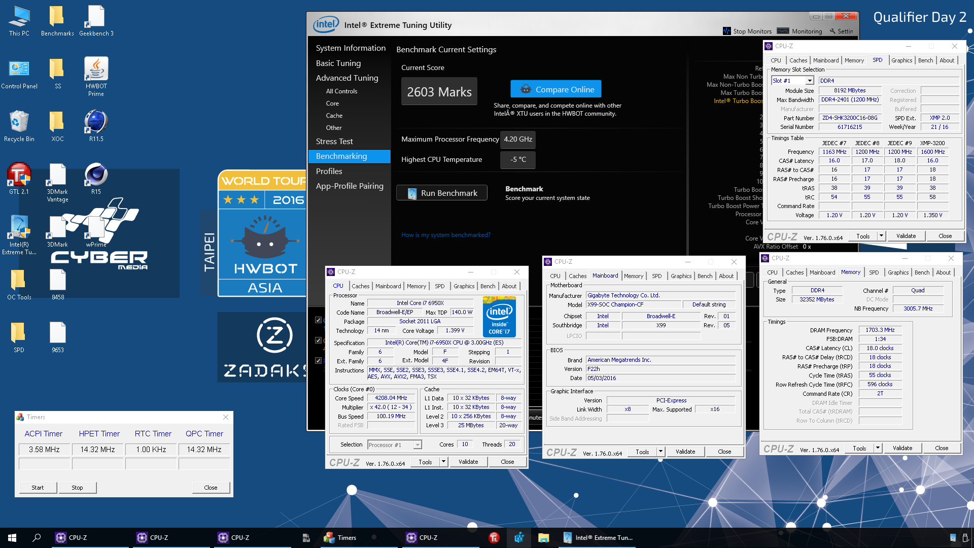Viewport: 974px width, 548px height.
Task: Select Other under Advanced Tuning
Action: pos(333,127)
